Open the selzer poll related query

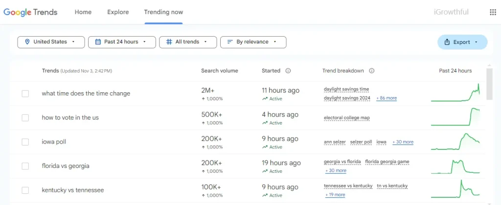(x=361, y=142)
